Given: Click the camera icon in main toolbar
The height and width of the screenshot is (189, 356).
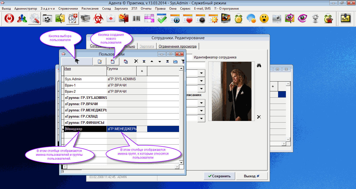Looking at the screenshot, I should 277,19.
